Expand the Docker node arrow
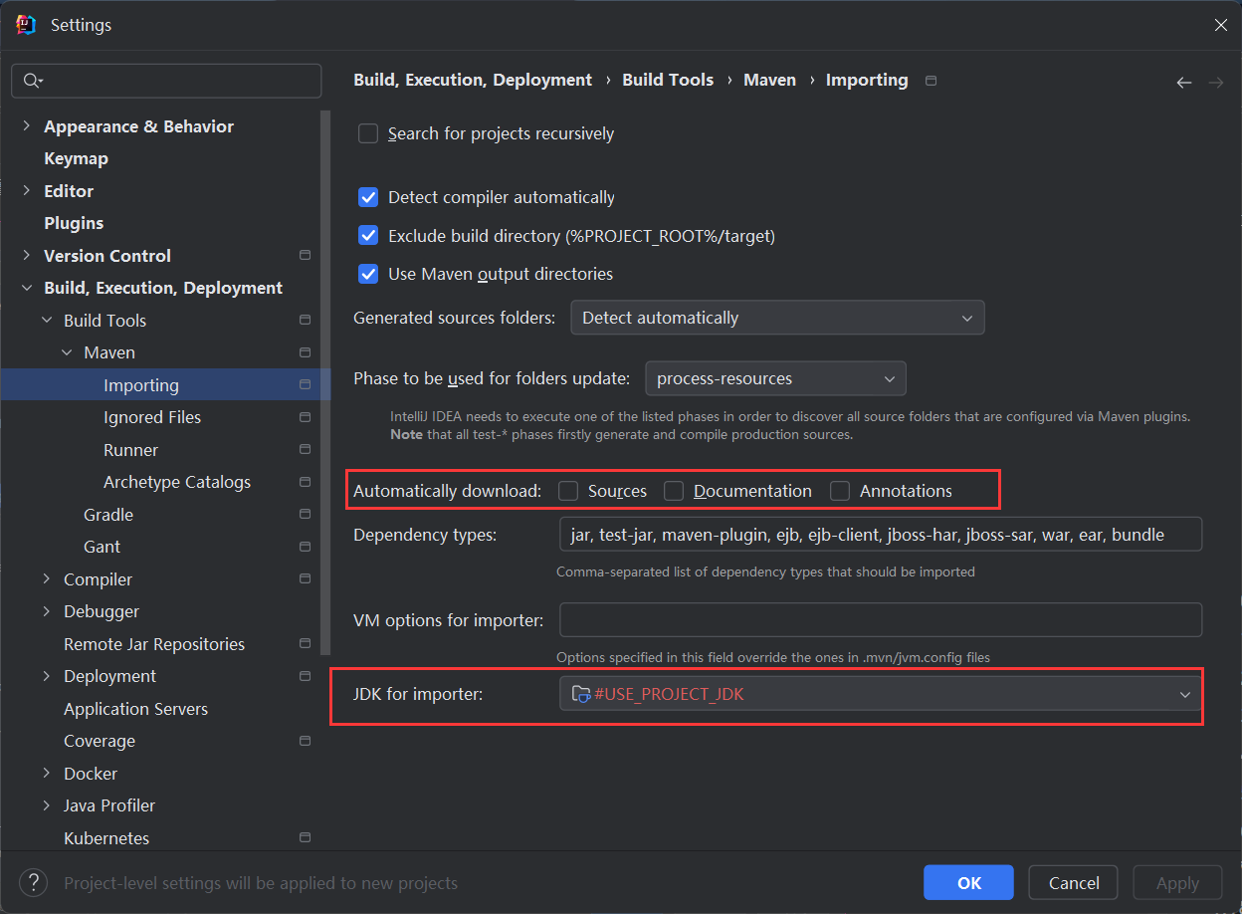1242x914 pixels. (47, 774)
